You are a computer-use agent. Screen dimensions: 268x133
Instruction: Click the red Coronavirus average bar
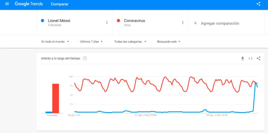tap(55, 98)
